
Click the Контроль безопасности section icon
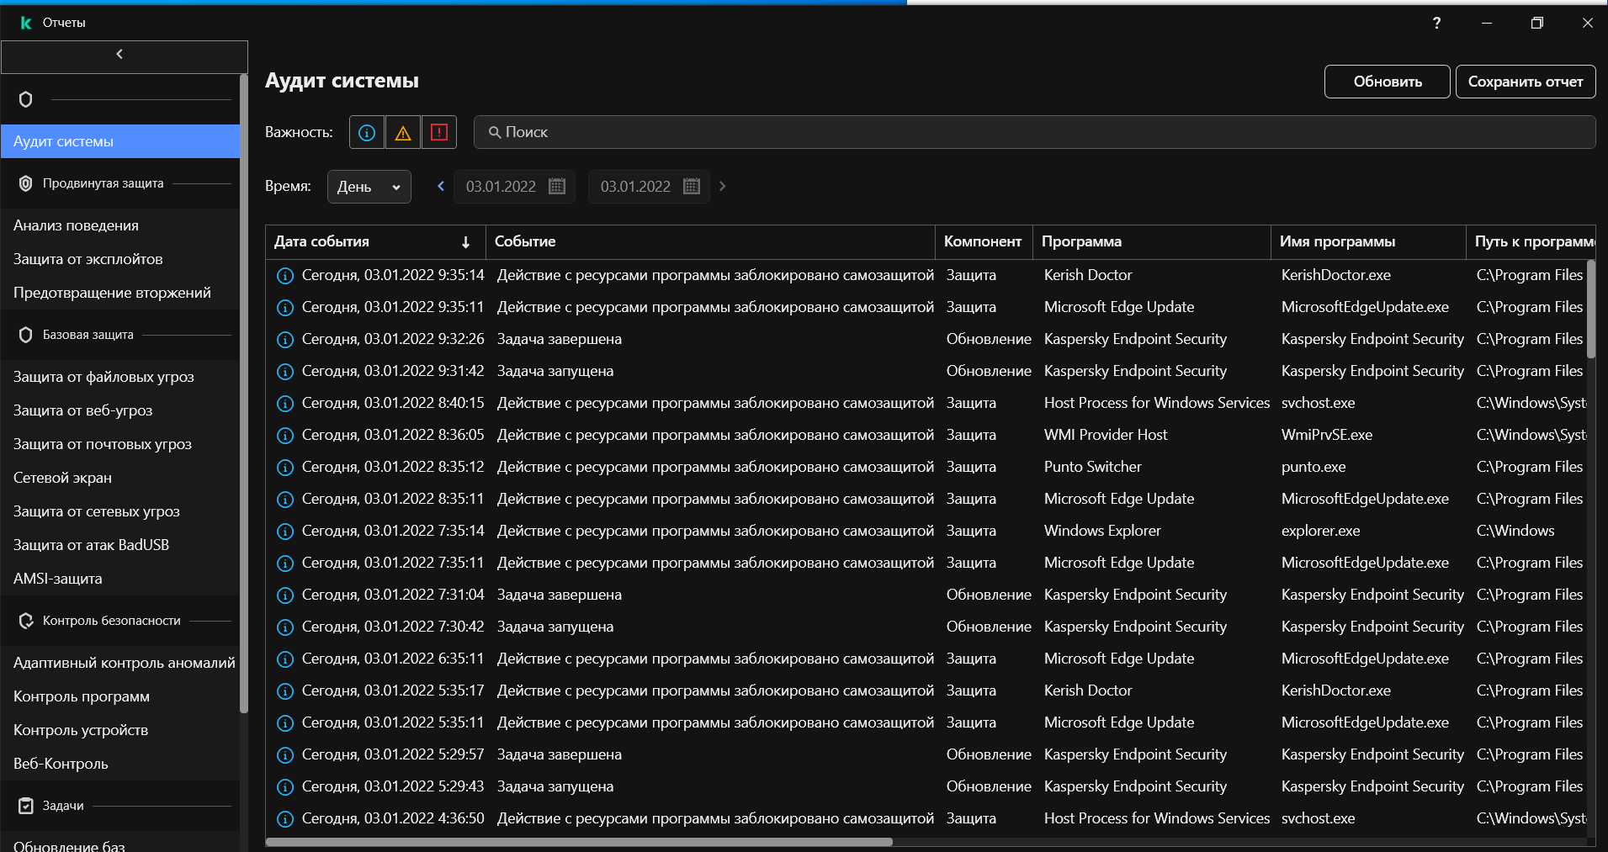click(26, 621)
